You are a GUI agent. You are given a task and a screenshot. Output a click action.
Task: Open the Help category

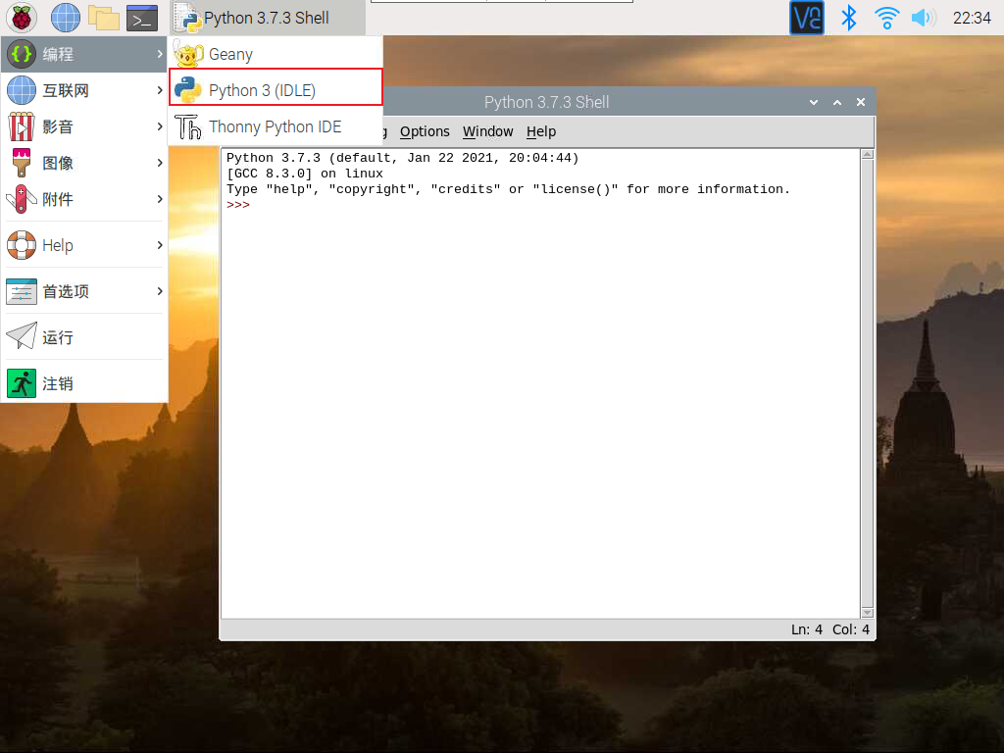[x=84, y=245]
